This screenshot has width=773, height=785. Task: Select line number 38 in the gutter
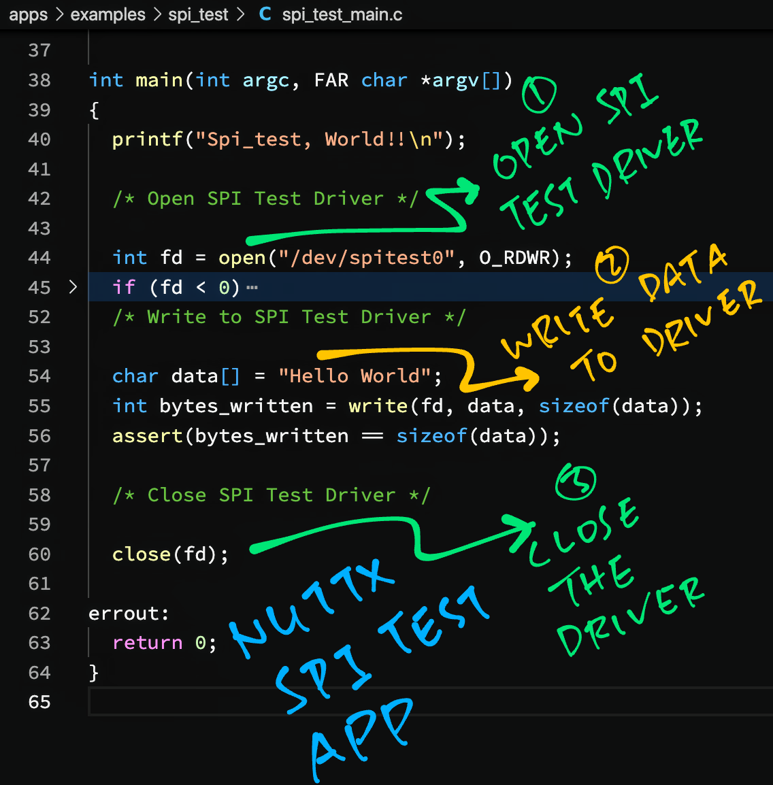coord(39,80)
